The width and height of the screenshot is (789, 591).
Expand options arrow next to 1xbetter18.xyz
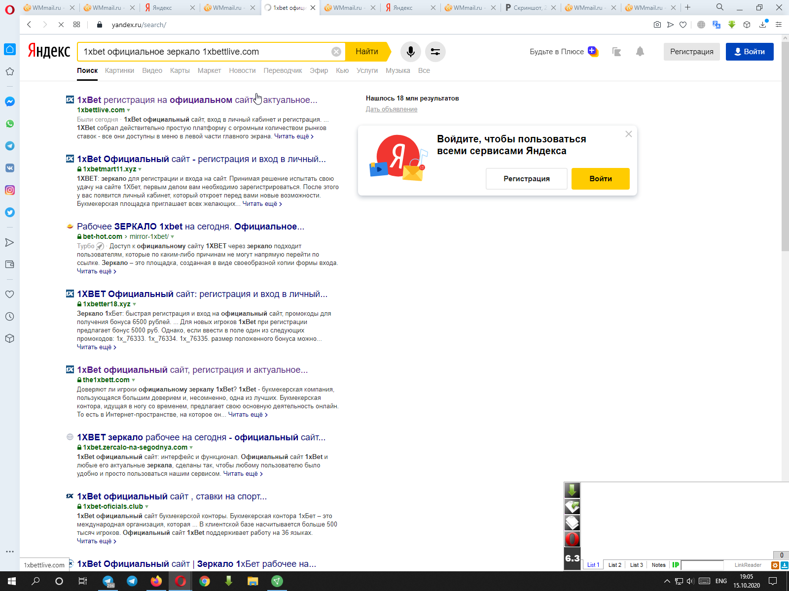[135, 304]
